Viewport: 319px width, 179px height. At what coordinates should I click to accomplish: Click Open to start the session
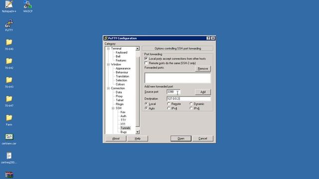[x=181, y=138]
